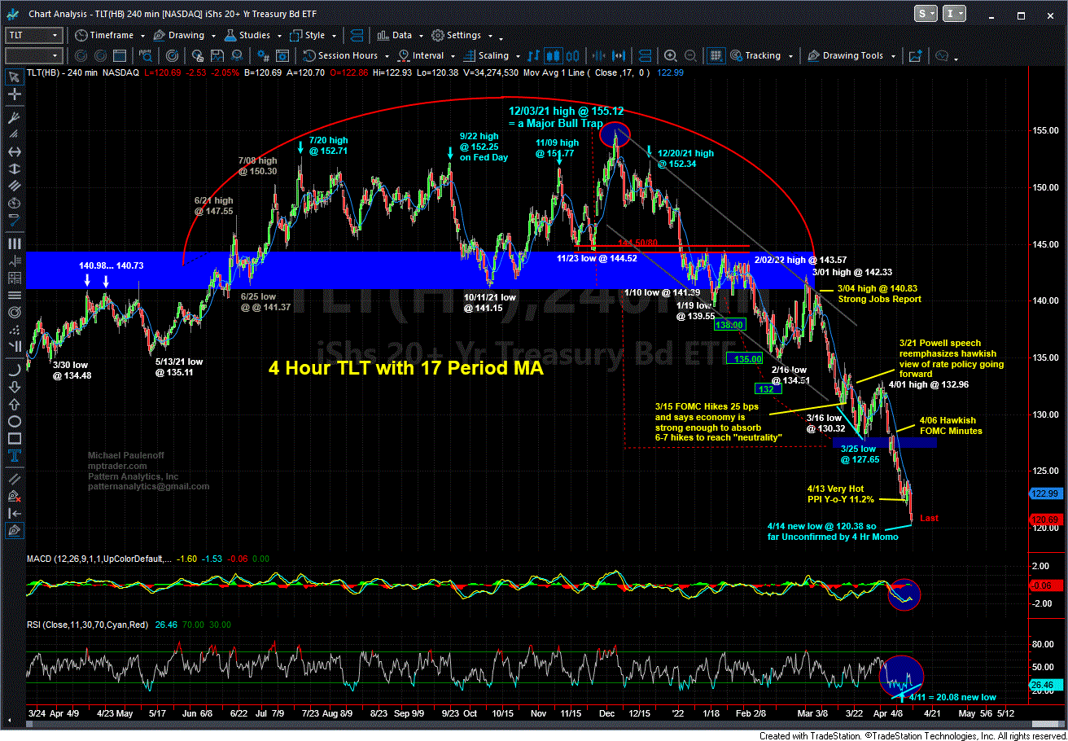Toggle the grid display button
This screenshot has width=1068, height=741.
[x=716, y=55]
